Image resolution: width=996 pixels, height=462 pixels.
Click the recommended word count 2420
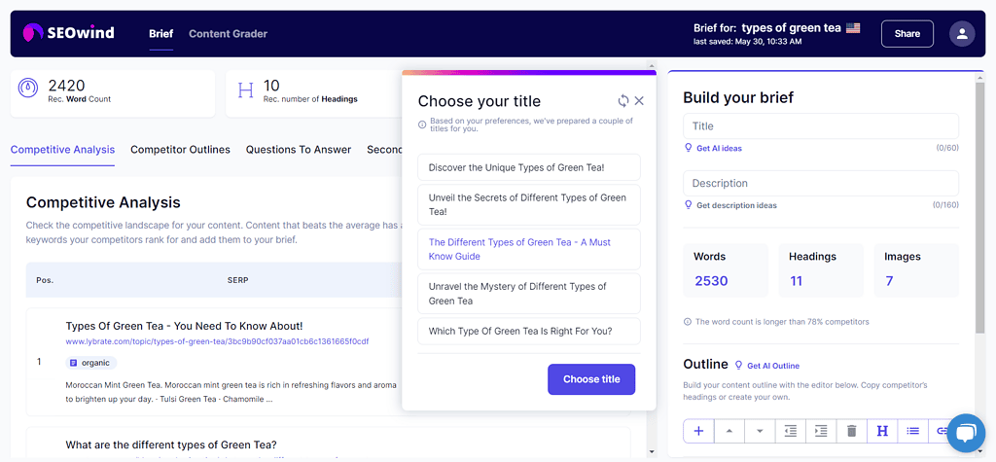67,86
